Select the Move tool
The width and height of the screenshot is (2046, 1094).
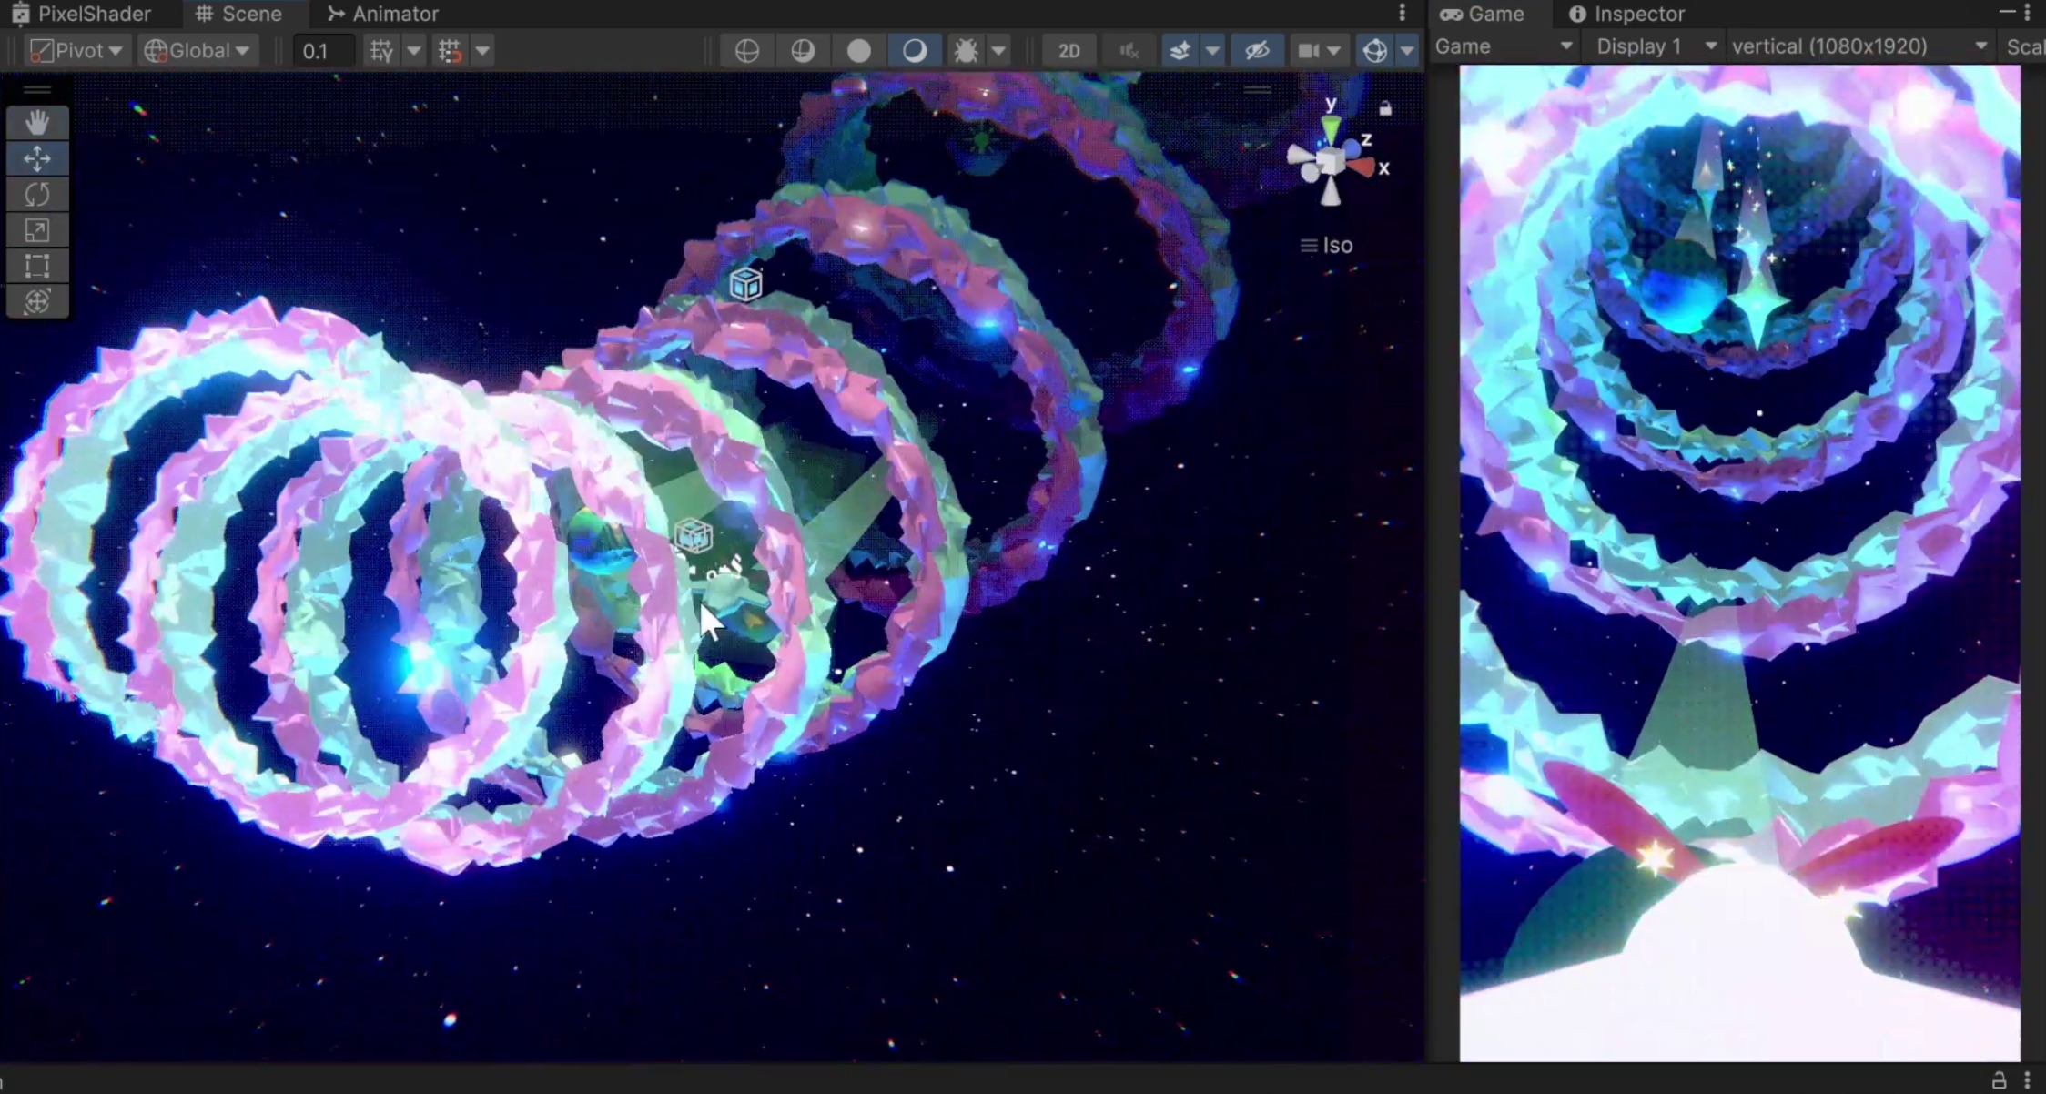(x=37, y=158)
